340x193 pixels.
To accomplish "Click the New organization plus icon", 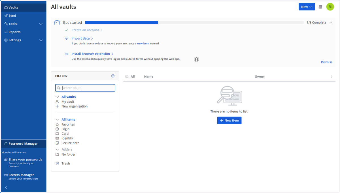I will [x=57, y=106].
